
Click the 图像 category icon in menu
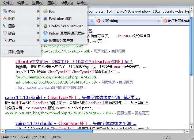coord(5,26)
